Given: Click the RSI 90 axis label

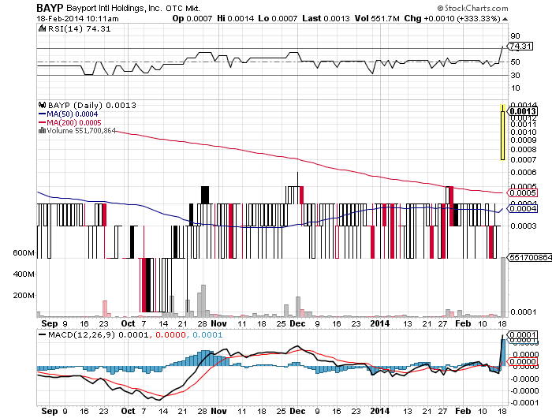Looking at the screenshot, I should click(x=516, y=35).
